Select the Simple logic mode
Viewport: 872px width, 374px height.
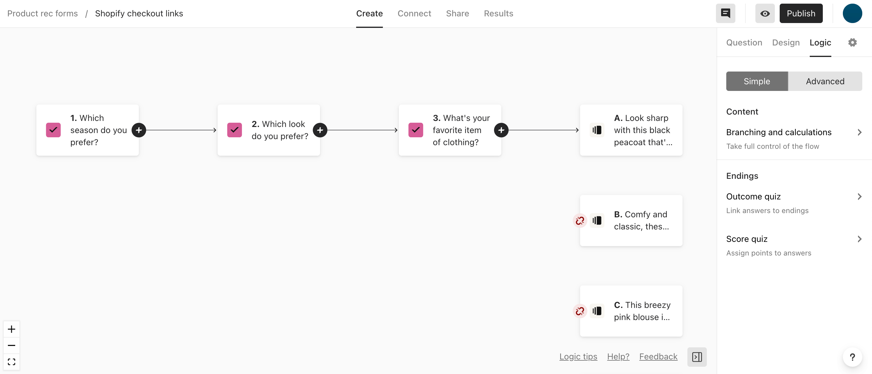(x=757, y=81)
